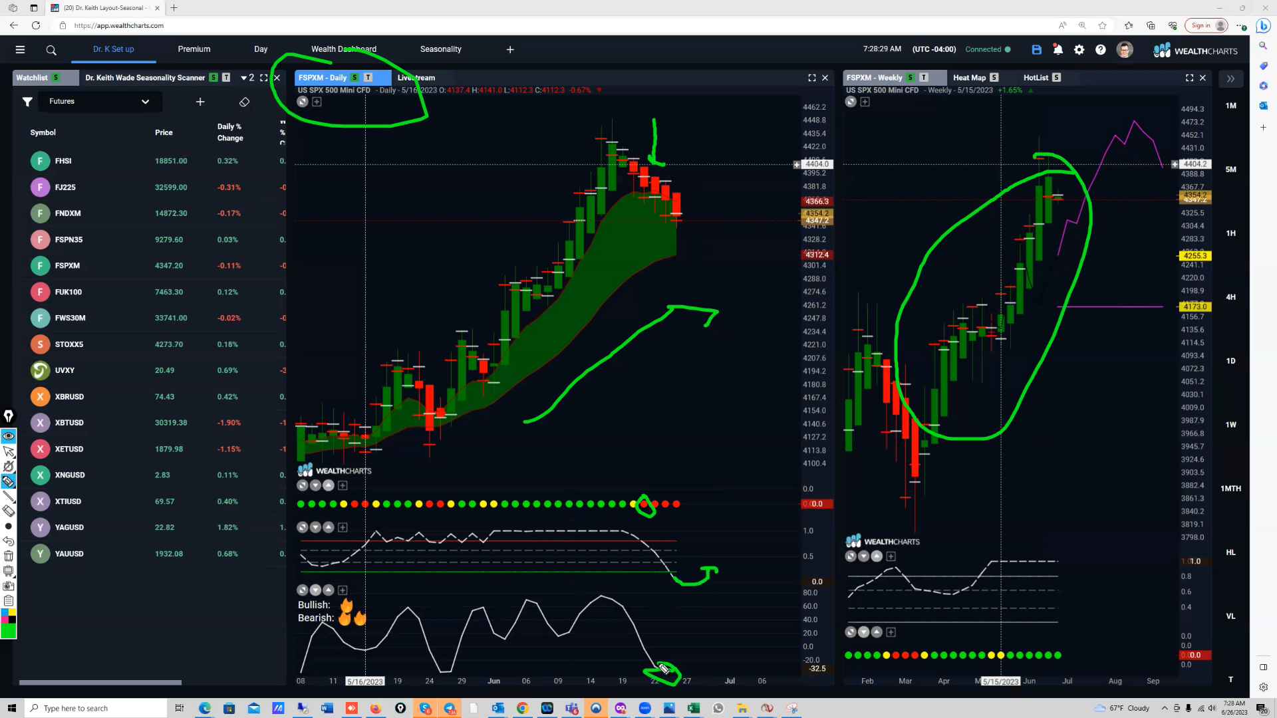Viewport: 1277px width, 718px height.
Task: Collapse the weekly chart dots indicator pane
Action: click(863, 632)
